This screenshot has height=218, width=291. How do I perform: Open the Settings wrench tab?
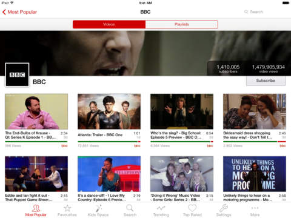click(x=224, y=211)
